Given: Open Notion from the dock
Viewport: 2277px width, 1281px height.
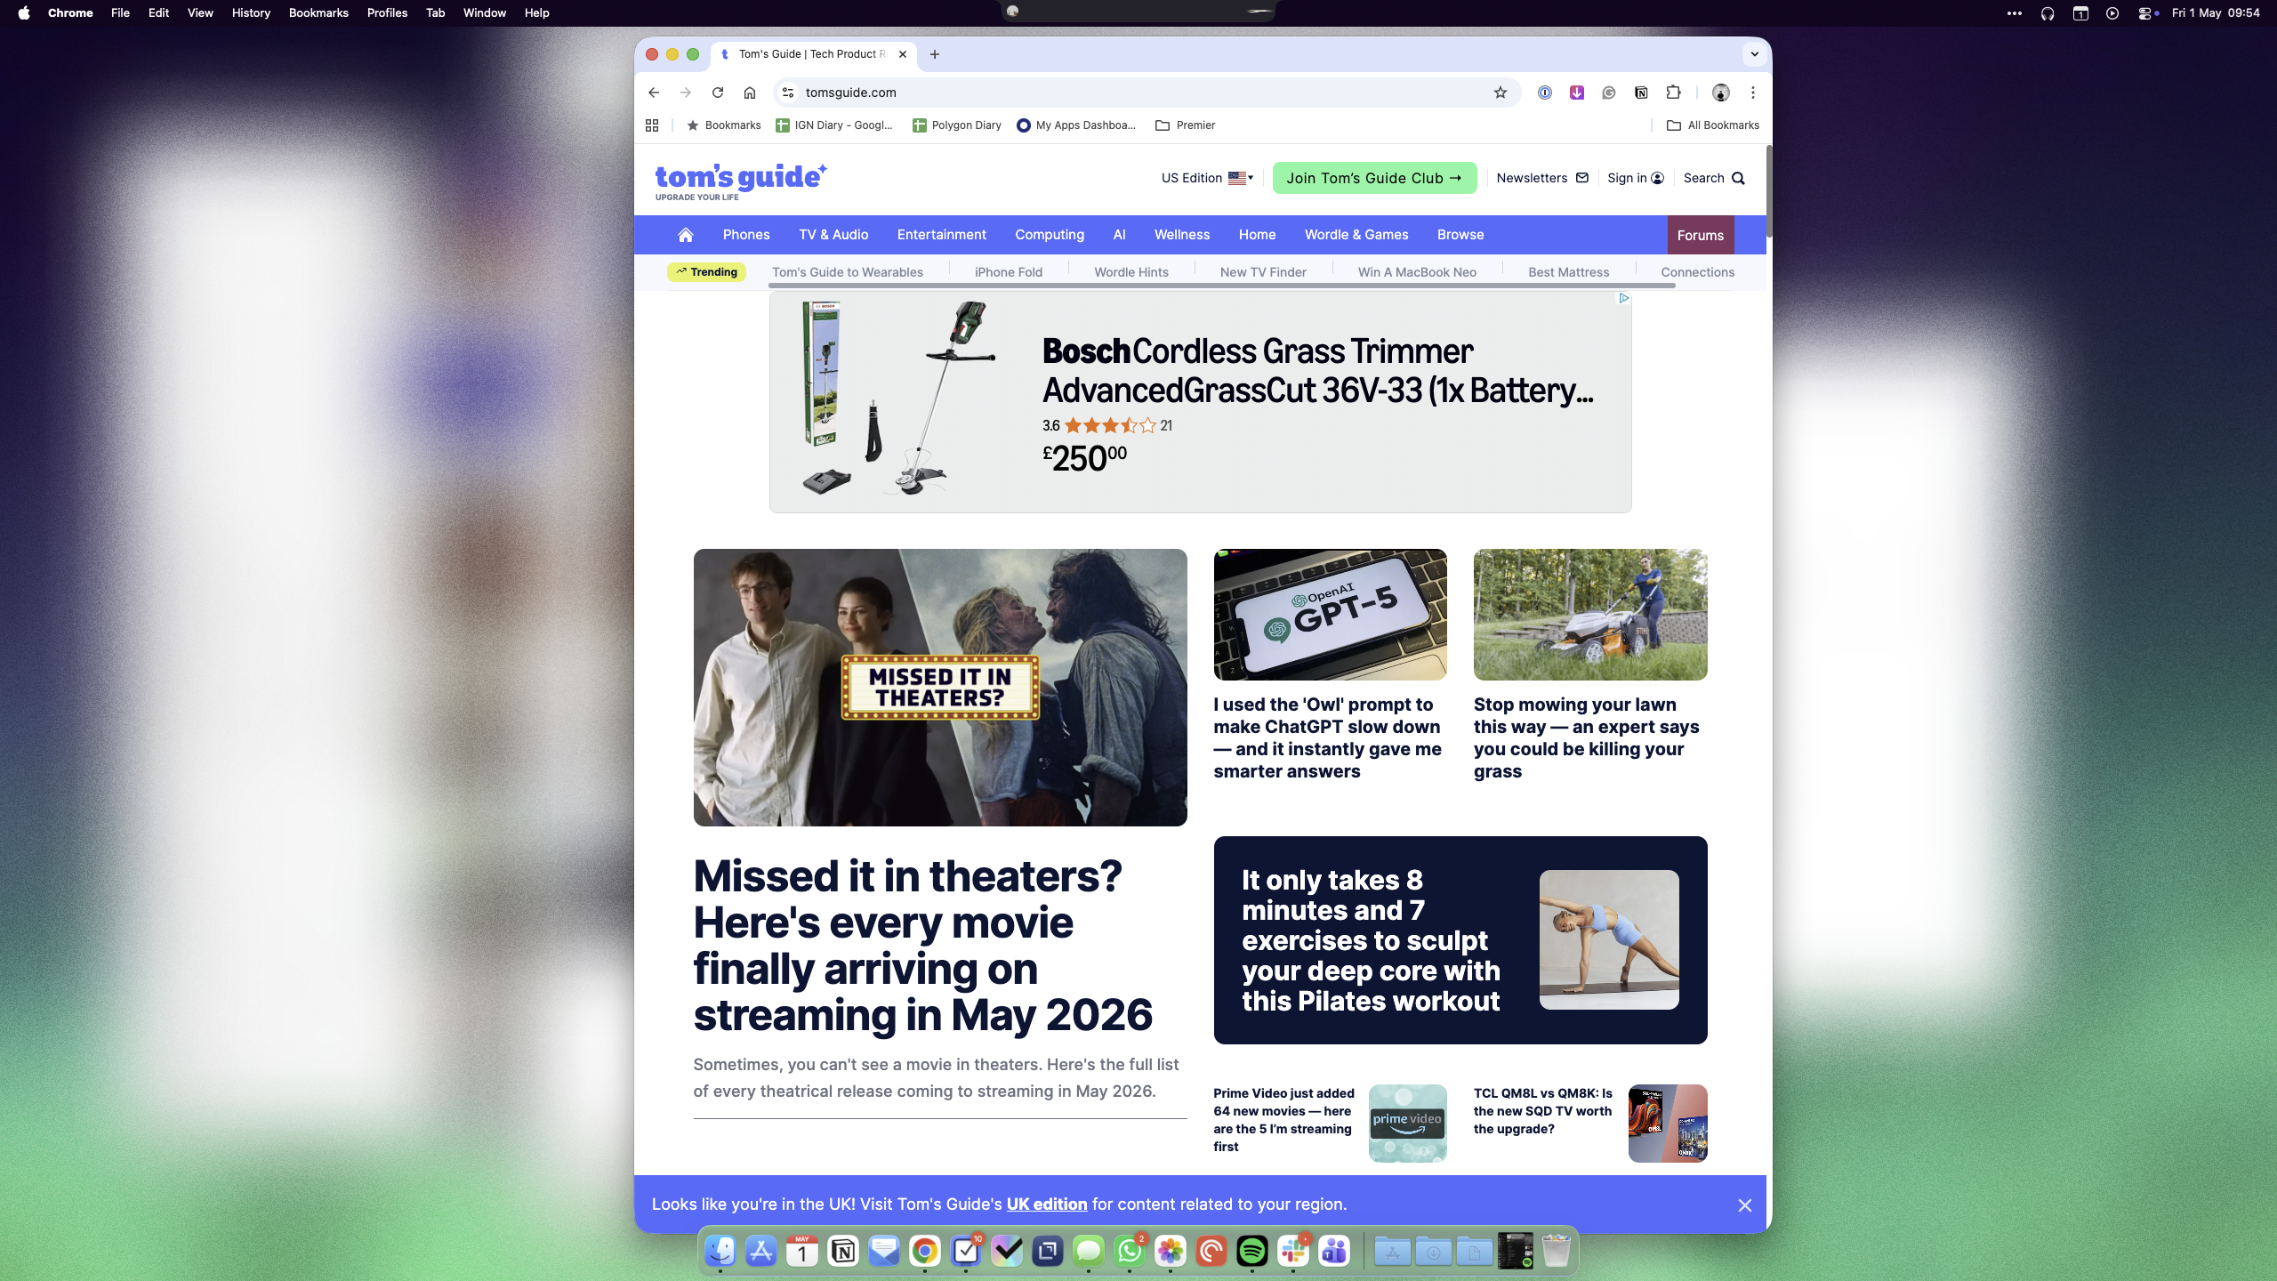Looking at the screenshot, I should point(843,1252).
